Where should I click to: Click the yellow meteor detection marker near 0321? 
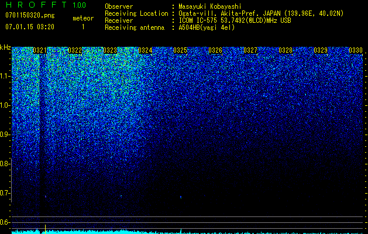[45, 229]
